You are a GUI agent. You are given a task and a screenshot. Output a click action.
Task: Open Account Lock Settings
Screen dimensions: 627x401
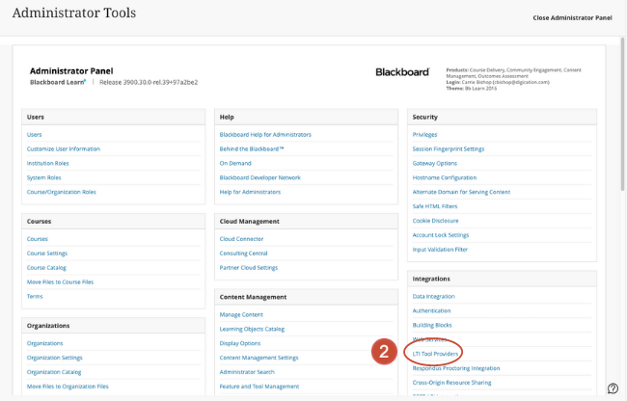[441, 235]
